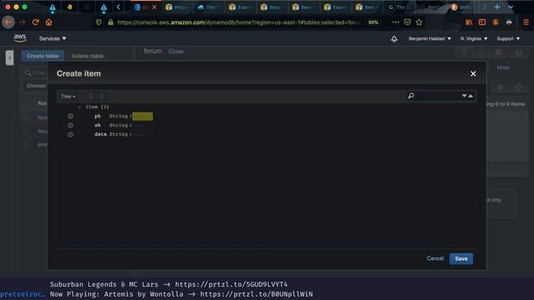Click the plus action button for pk row
Screen dimensions: 534x300
coord(70,117)
